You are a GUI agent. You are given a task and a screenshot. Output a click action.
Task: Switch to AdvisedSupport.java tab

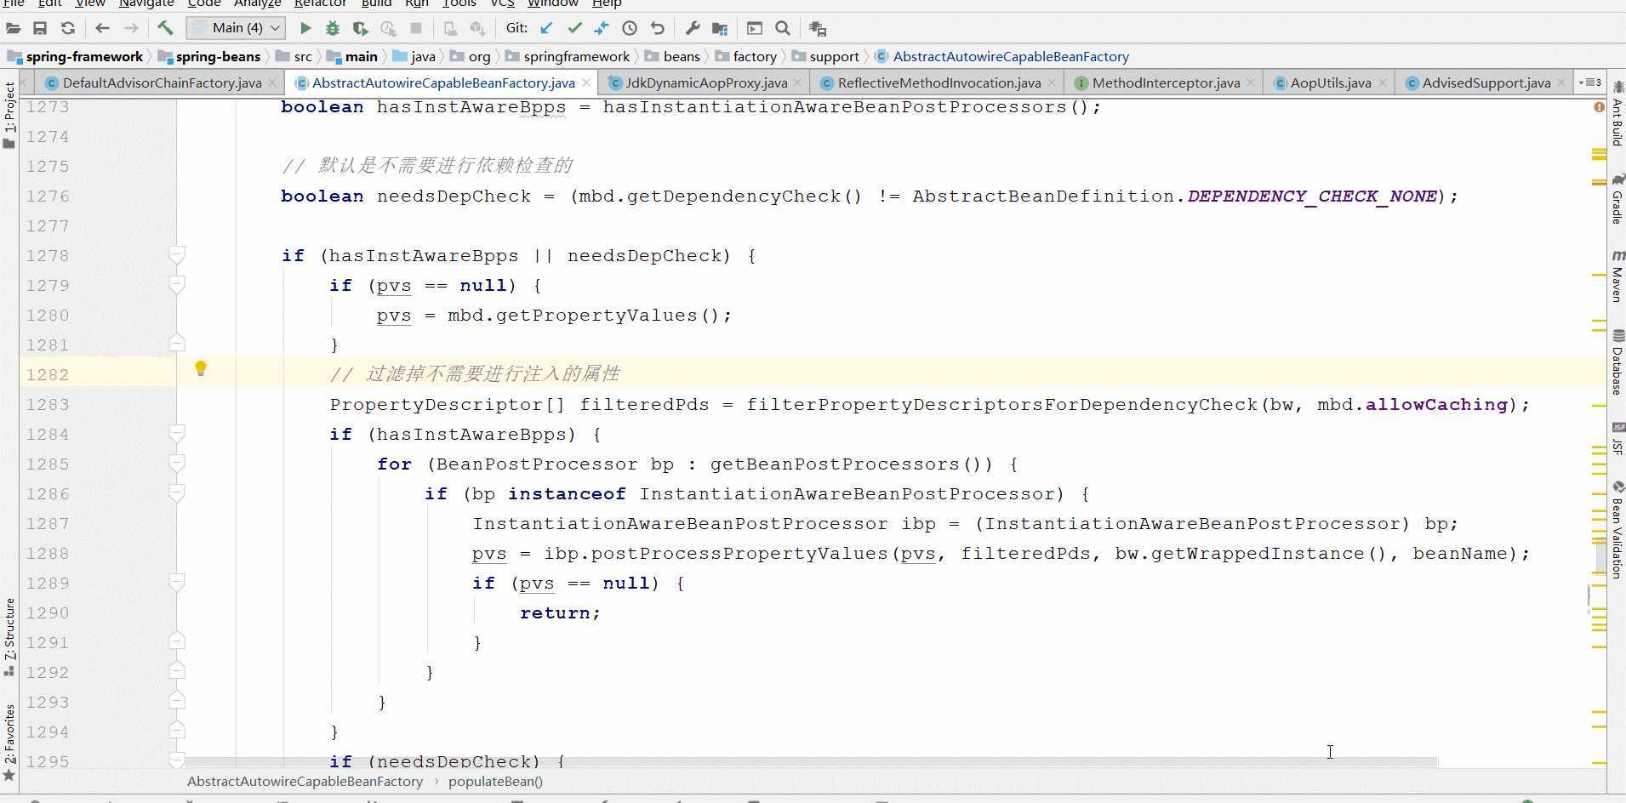coord(1486,83)
